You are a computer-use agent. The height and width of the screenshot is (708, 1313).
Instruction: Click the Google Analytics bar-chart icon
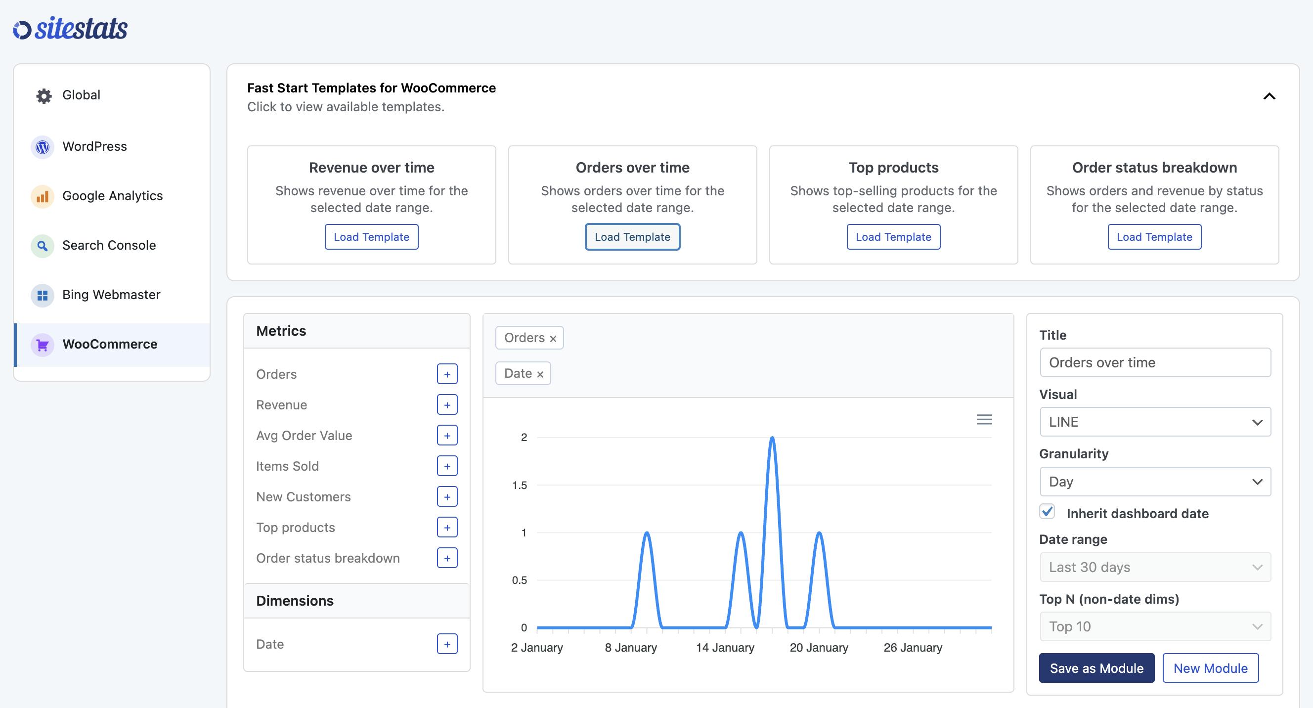[43, 196]
